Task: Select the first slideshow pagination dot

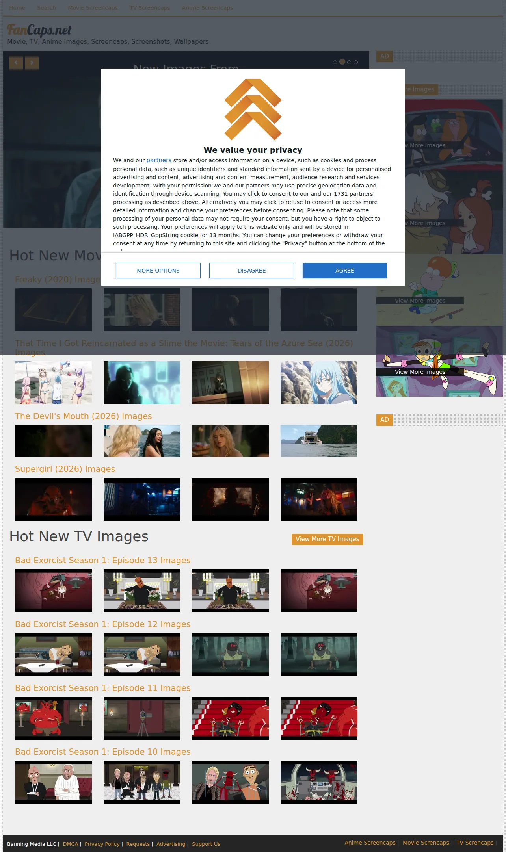Action: point(335,62)
